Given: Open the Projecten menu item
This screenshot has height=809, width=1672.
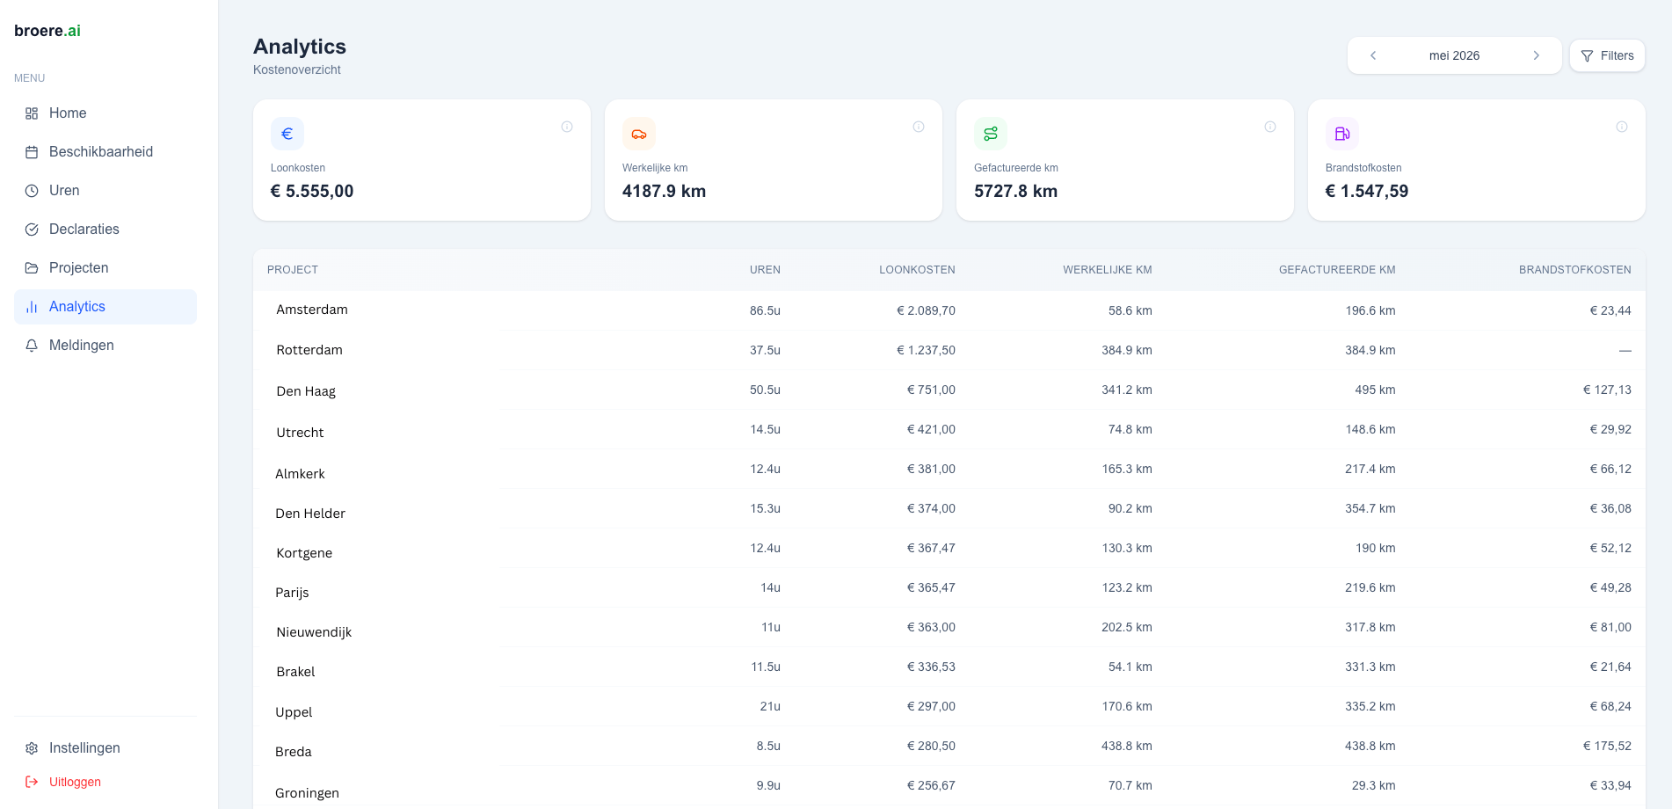Looking at the screenshot, I should coord(105,268).
